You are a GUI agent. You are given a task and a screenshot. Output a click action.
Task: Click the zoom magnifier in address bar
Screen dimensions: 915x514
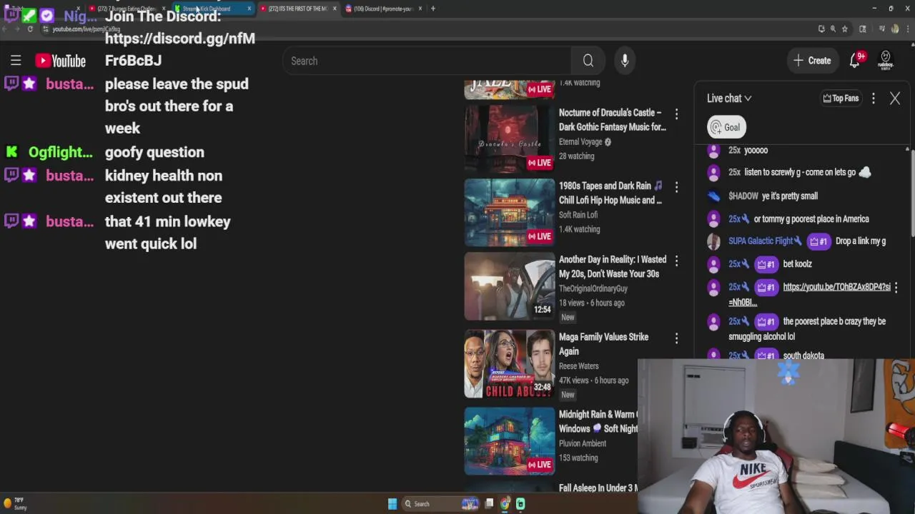pyautogui.click(x=833, y=29)
